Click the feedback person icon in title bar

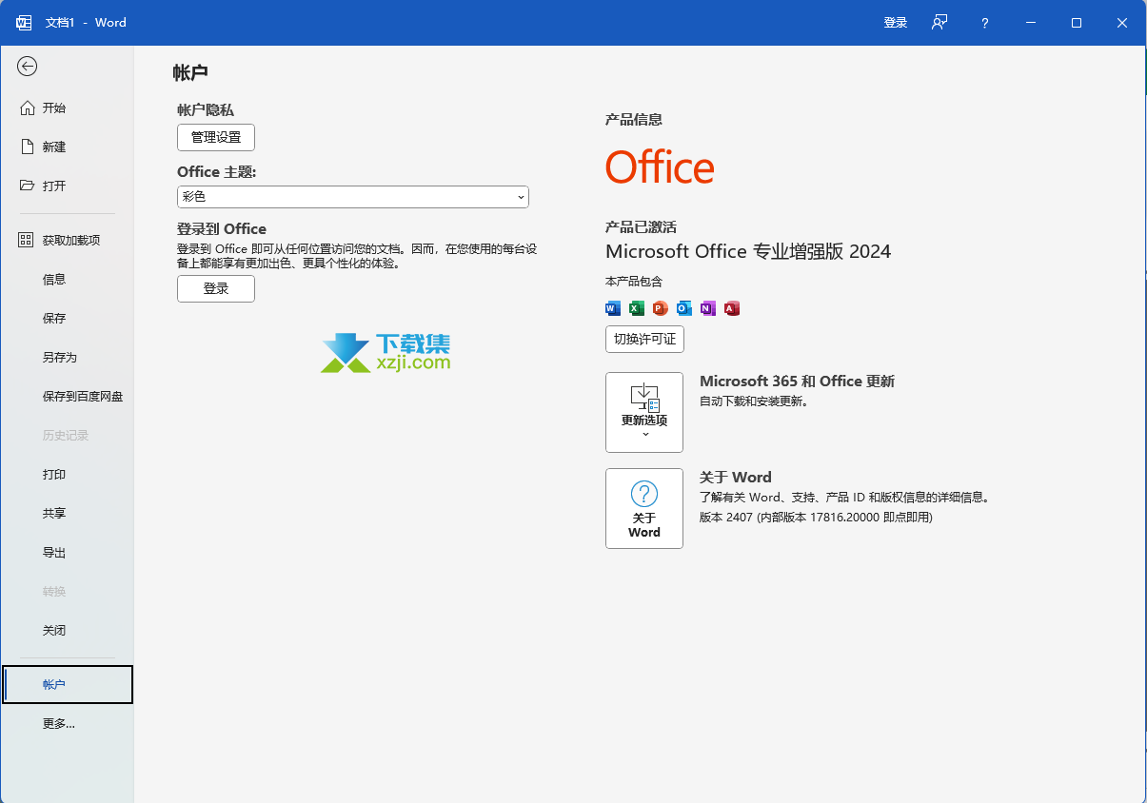coord(939,23)
